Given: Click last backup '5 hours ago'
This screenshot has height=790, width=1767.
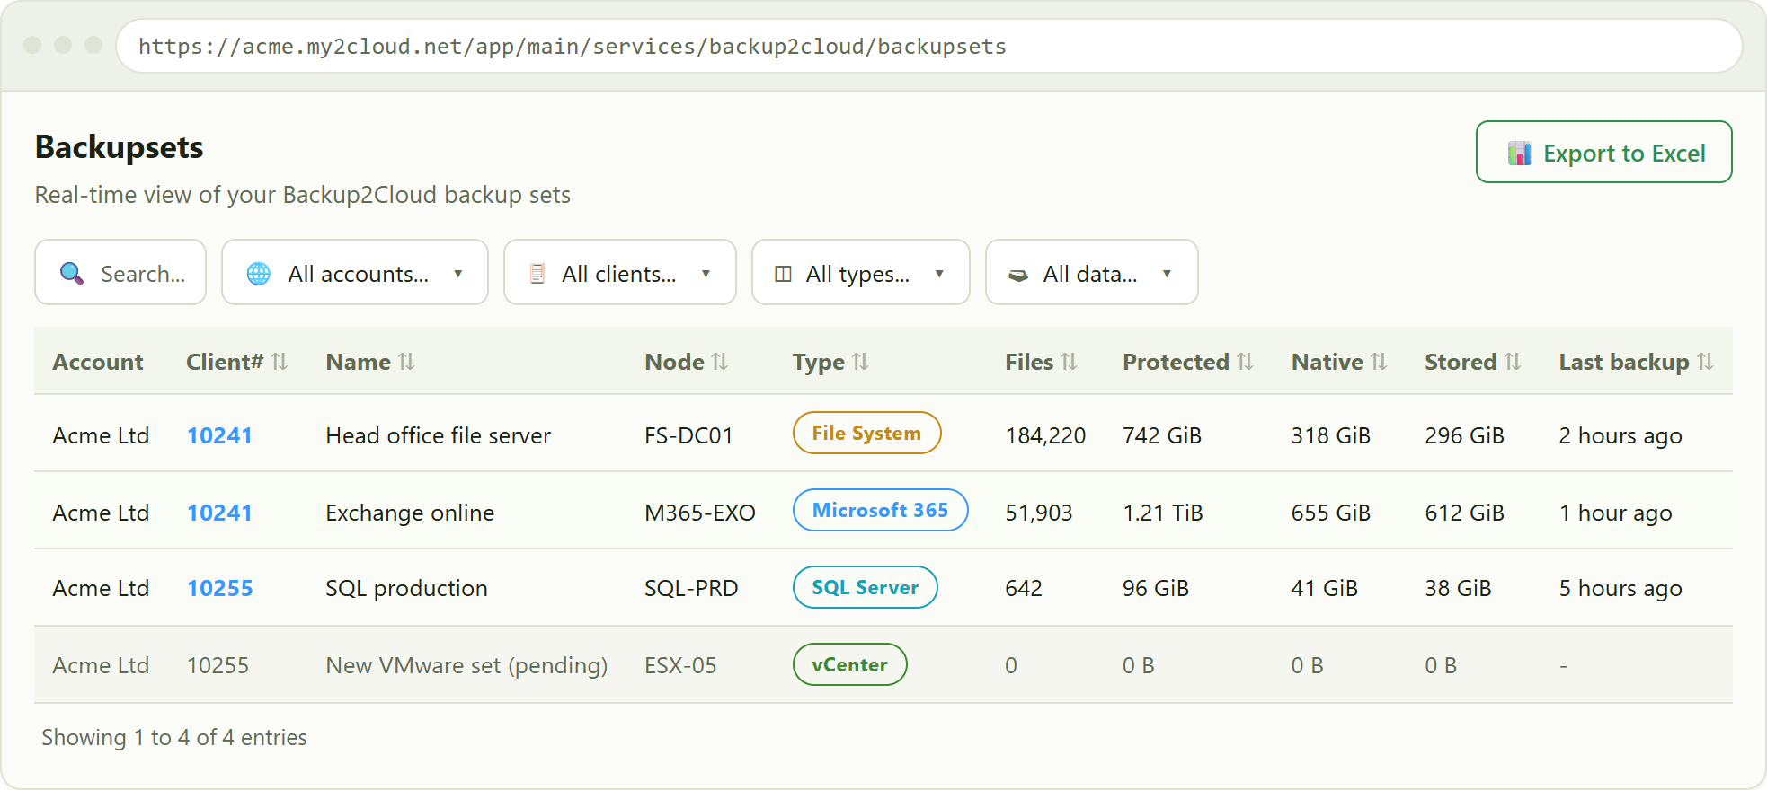Looking at the screenshot, I should pyautogui.click(x=1620, y=588).
